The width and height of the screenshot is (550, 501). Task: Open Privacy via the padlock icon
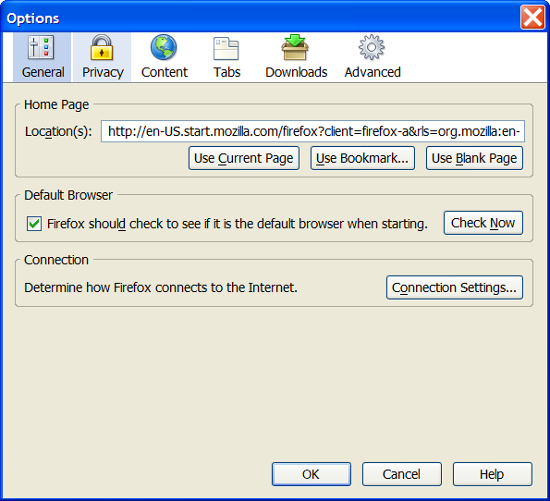coord(102,47)
